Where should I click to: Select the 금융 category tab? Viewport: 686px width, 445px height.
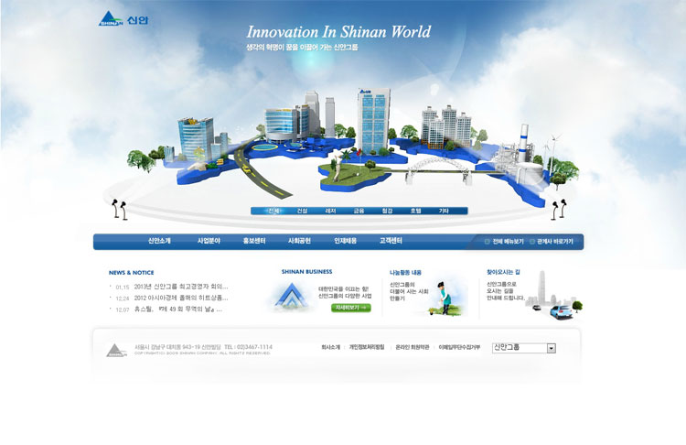[359, 211]
